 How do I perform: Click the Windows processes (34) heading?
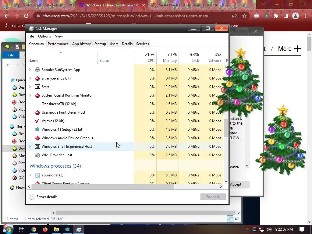tap(55, 166)
